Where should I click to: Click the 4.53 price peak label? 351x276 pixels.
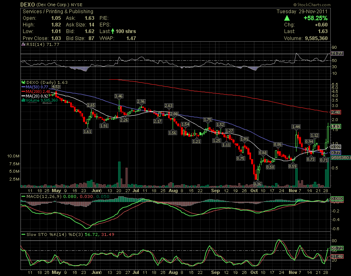pos(56,87)
